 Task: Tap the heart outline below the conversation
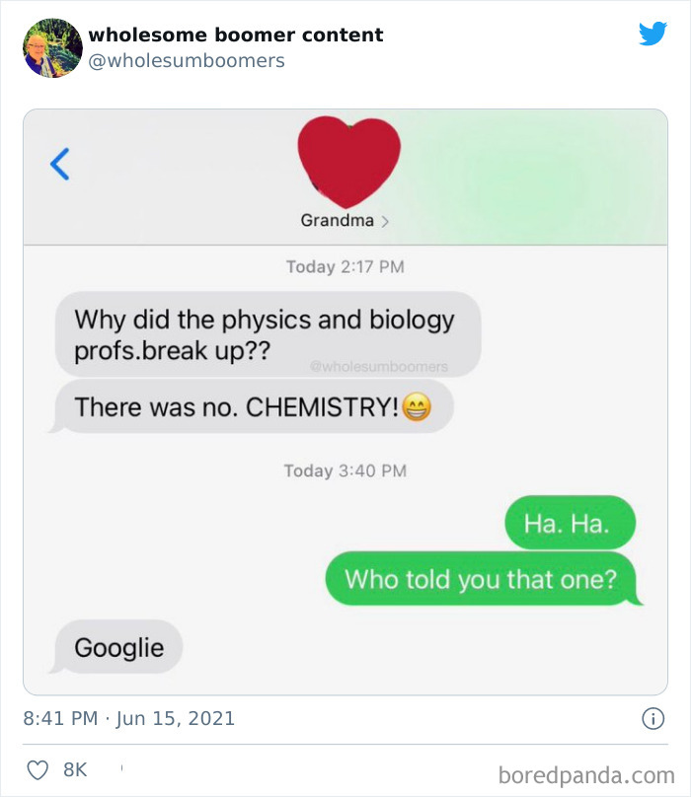(39, 766)
